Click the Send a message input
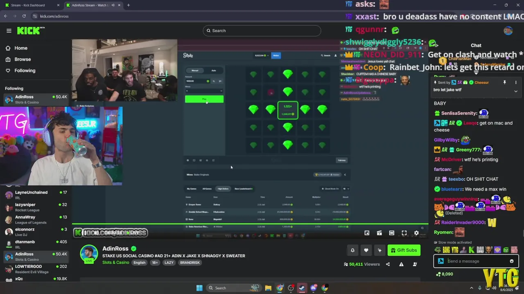The height and width of the screenshot is (294, 524). pyautogui.click(x=477, y=261)
